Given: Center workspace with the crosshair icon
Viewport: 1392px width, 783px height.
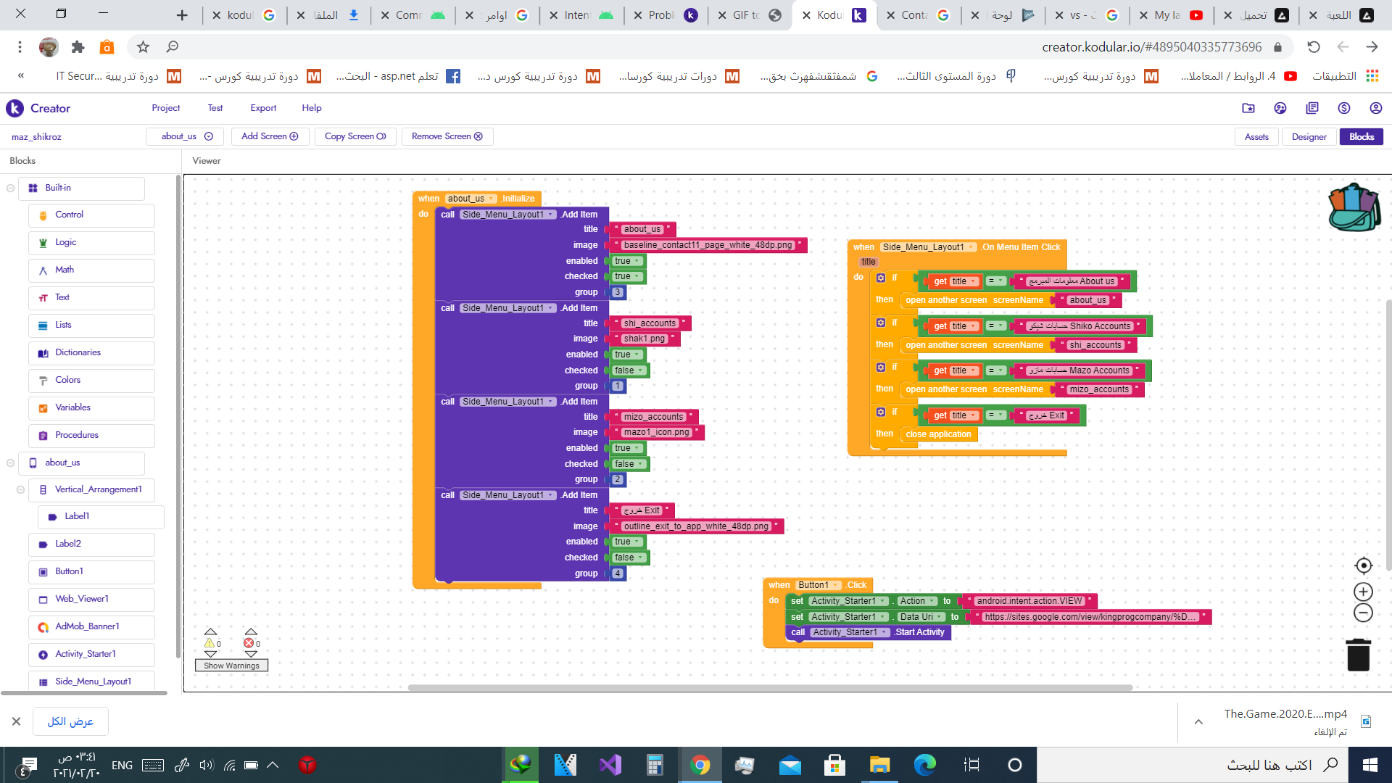Looking at the screenshot, I should [x=1363, y=565].
